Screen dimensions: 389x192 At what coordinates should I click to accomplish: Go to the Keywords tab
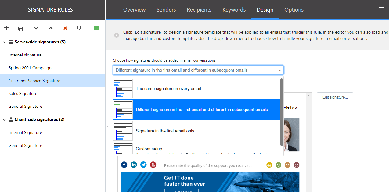234,10
